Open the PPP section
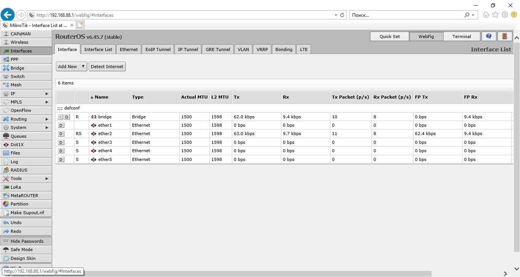 coord(26,59)
